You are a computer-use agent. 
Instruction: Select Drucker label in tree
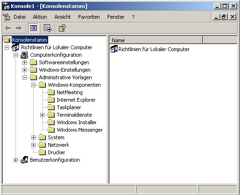coord(57,152)
